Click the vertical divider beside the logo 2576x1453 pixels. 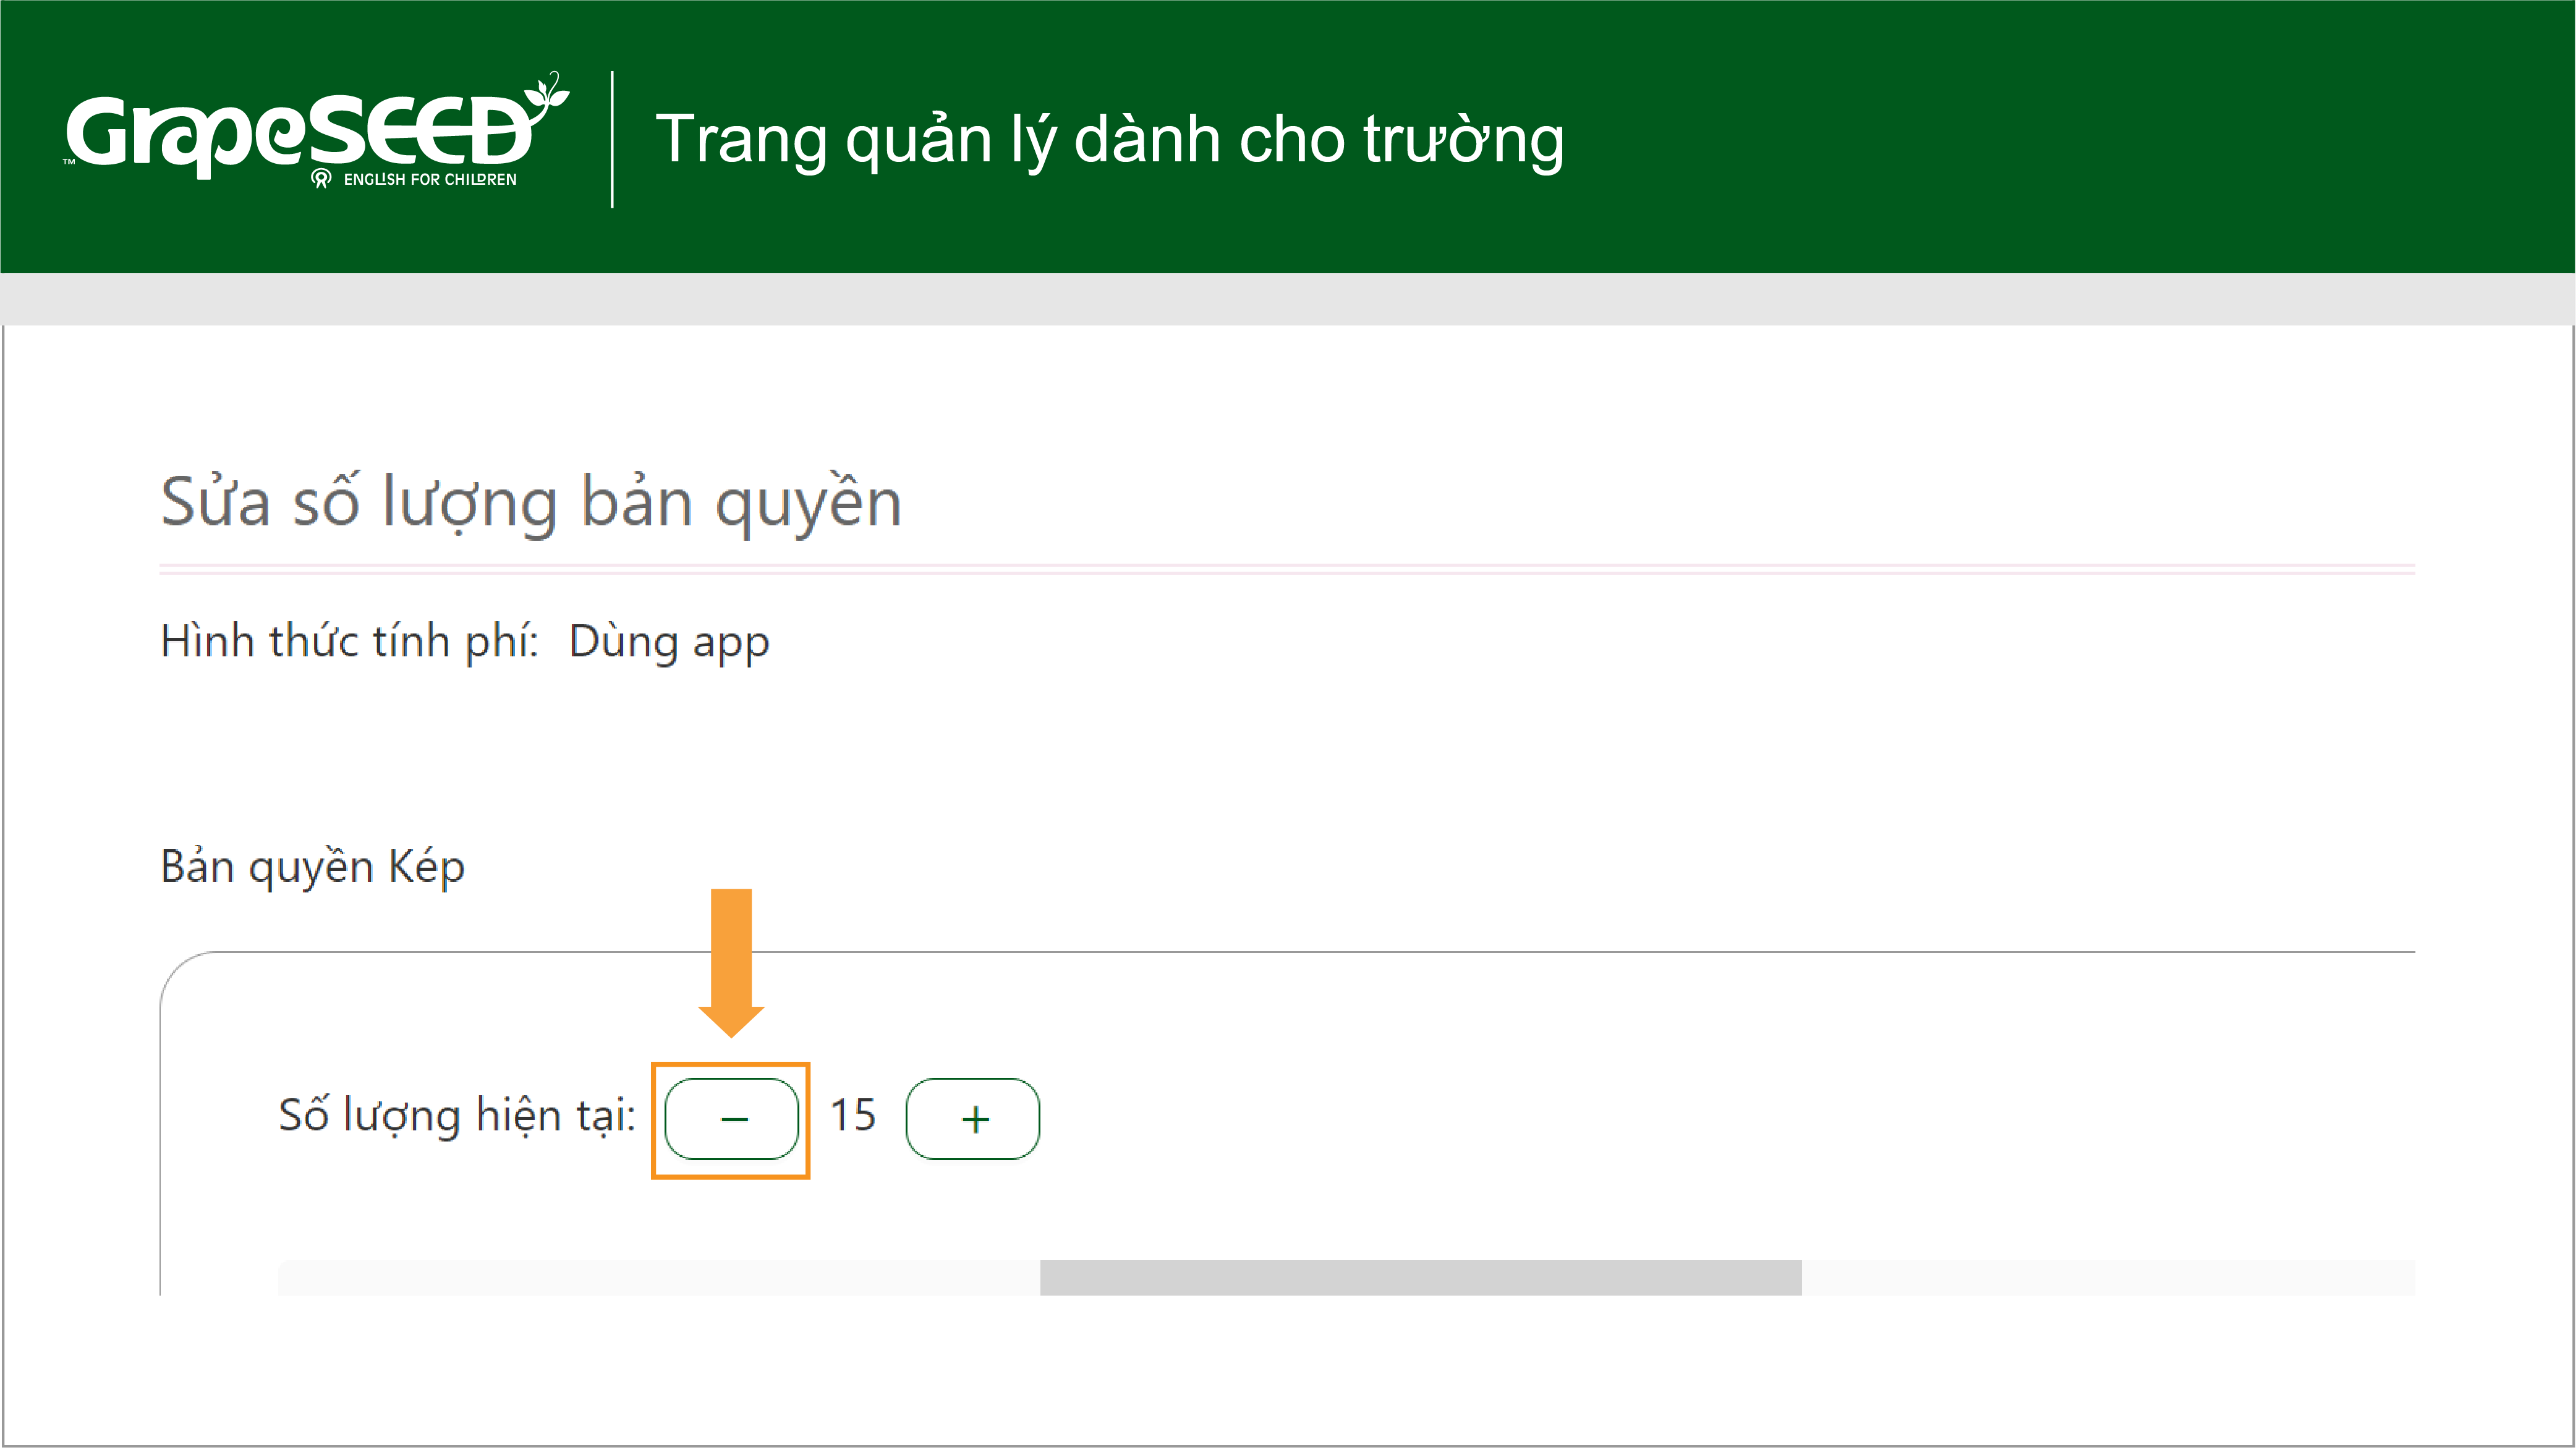coord(612,139)
